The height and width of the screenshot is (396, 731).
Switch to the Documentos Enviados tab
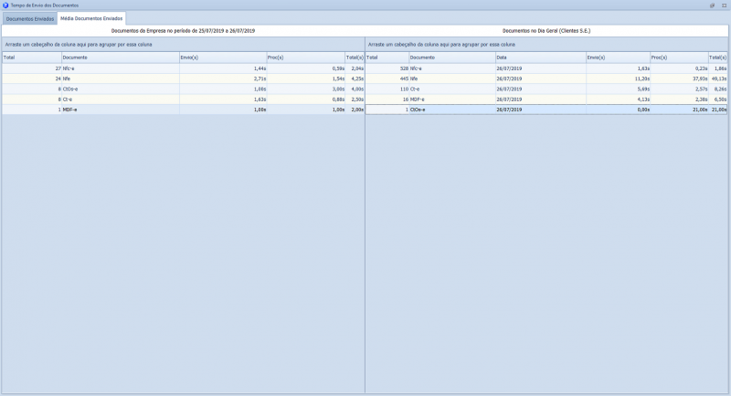[x=30, y=18]
